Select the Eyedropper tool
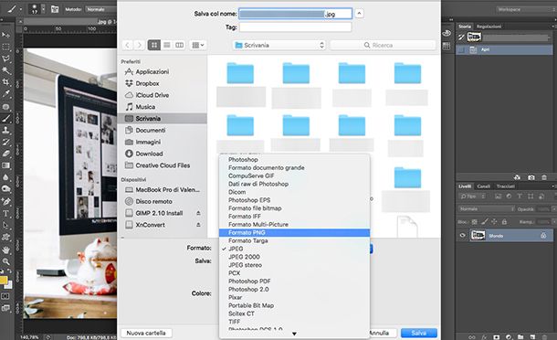The width and height of the screenshot is (557, 340). click(5, 94)
